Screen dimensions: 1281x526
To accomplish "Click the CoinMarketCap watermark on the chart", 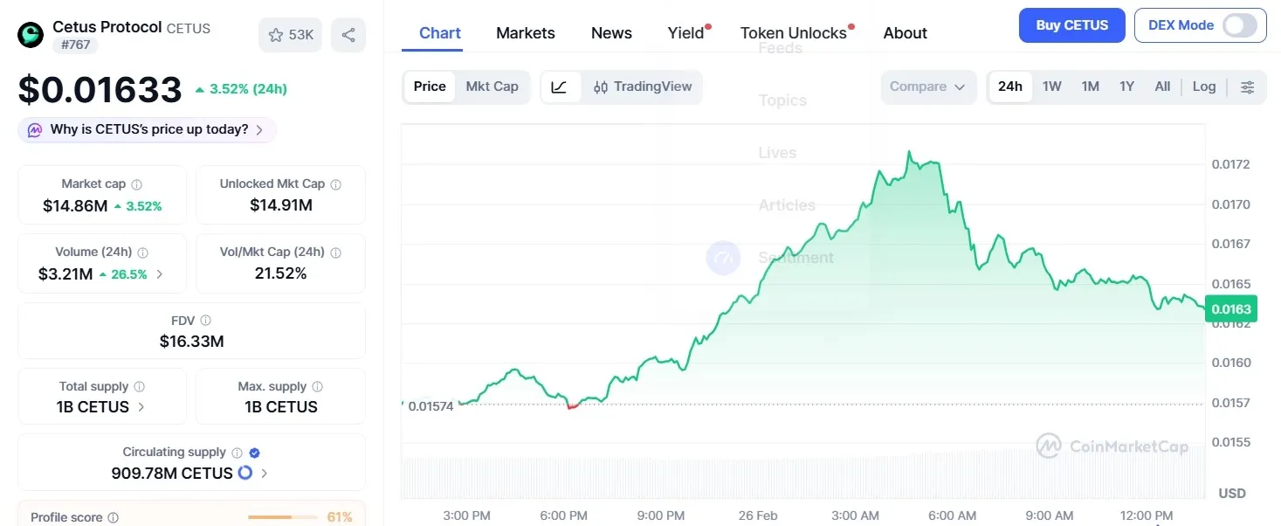I will pos(1111,446).
